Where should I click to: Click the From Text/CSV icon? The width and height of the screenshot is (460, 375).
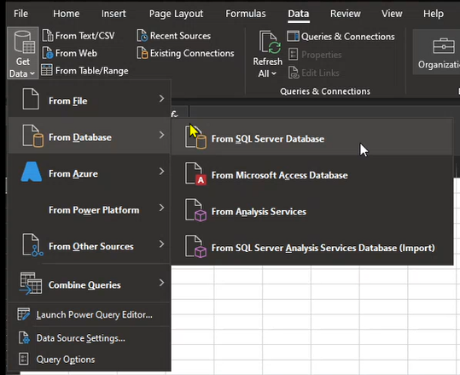pyautogui.click(x=48, y=36)
